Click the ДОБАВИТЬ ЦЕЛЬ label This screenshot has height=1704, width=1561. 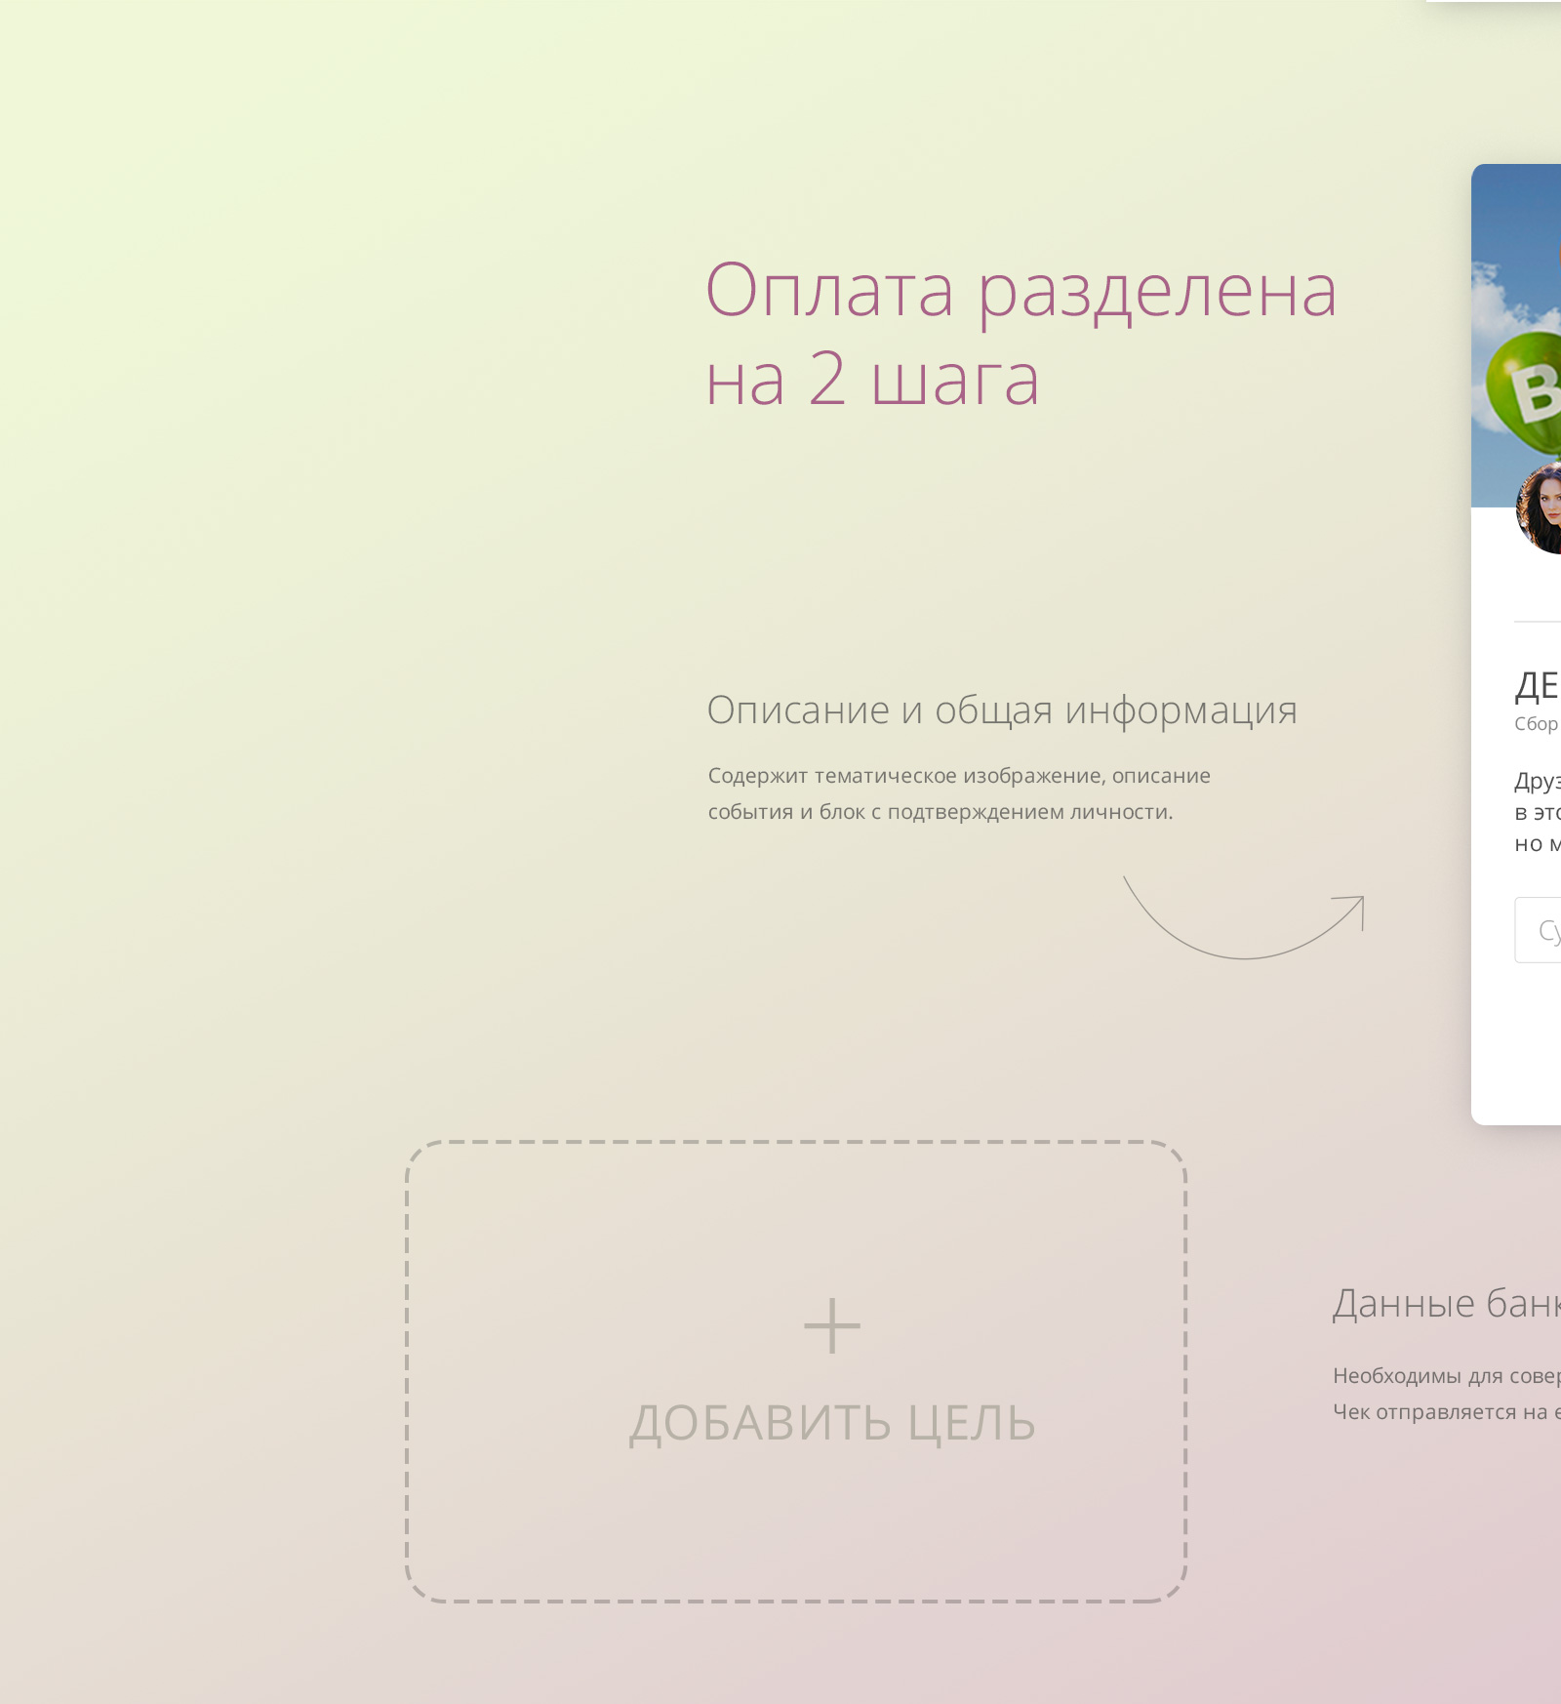tap(832, 1424)
